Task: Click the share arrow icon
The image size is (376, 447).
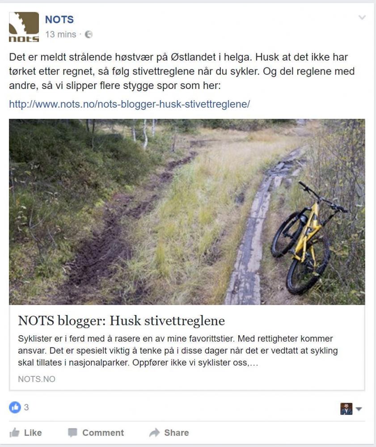Action: pos(154,432)
